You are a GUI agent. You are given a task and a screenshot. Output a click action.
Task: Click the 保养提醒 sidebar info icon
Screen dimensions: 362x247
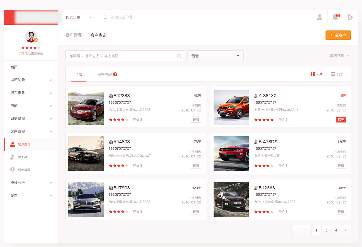12,170
